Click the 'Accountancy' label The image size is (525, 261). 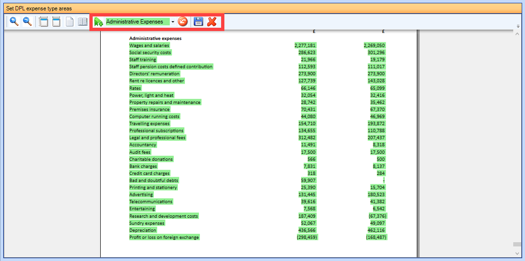coord(143,145)
